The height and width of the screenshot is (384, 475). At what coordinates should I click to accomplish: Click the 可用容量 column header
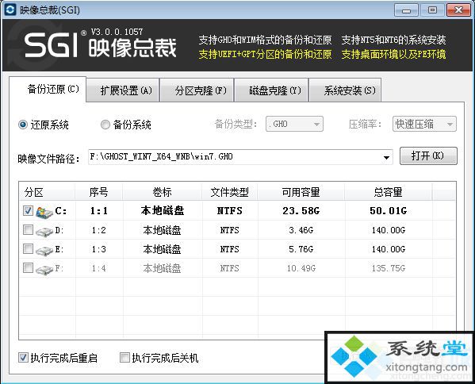301,192
